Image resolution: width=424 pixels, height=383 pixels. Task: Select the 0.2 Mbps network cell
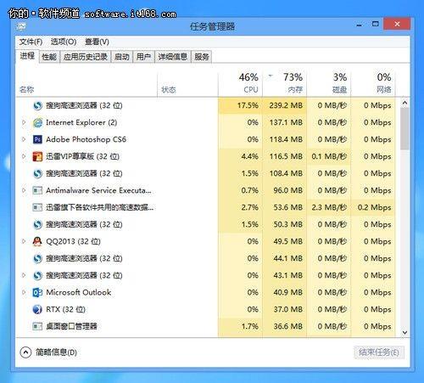tap(373, 207)
